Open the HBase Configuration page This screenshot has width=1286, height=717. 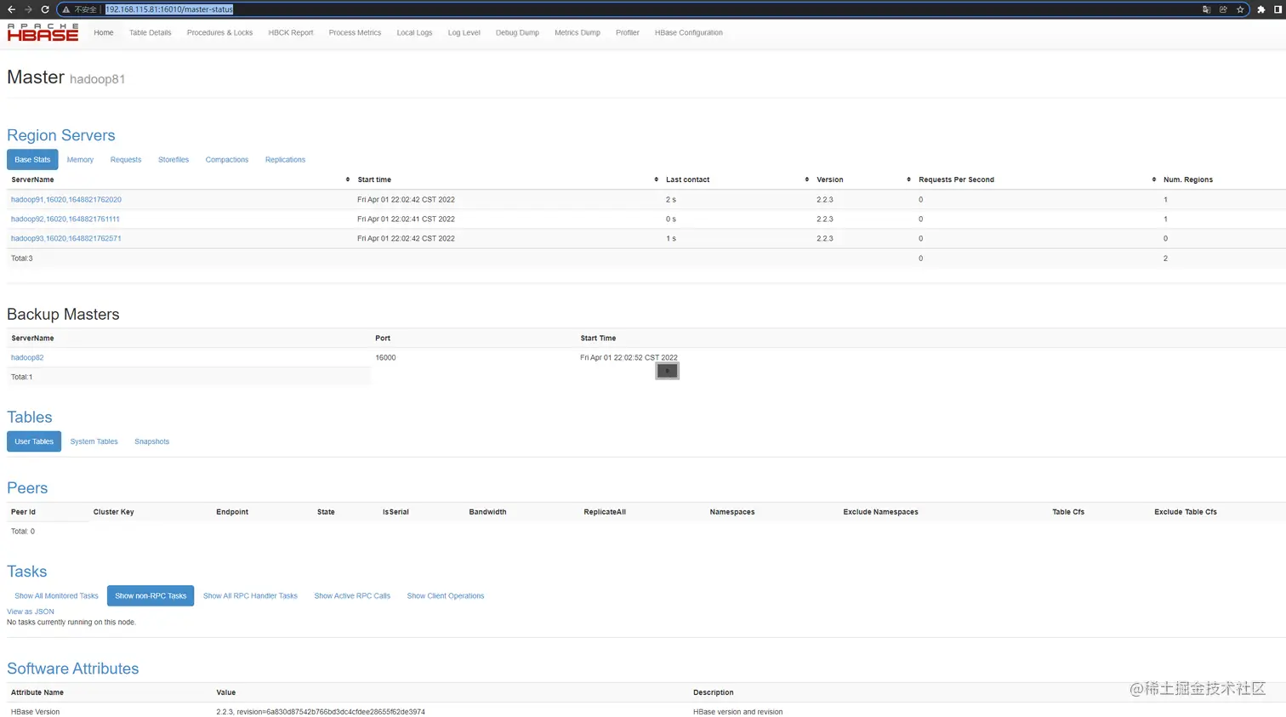[x=689, y=32]
